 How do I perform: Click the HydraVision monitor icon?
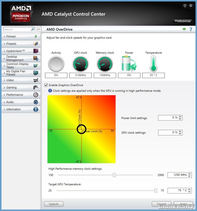36,51
